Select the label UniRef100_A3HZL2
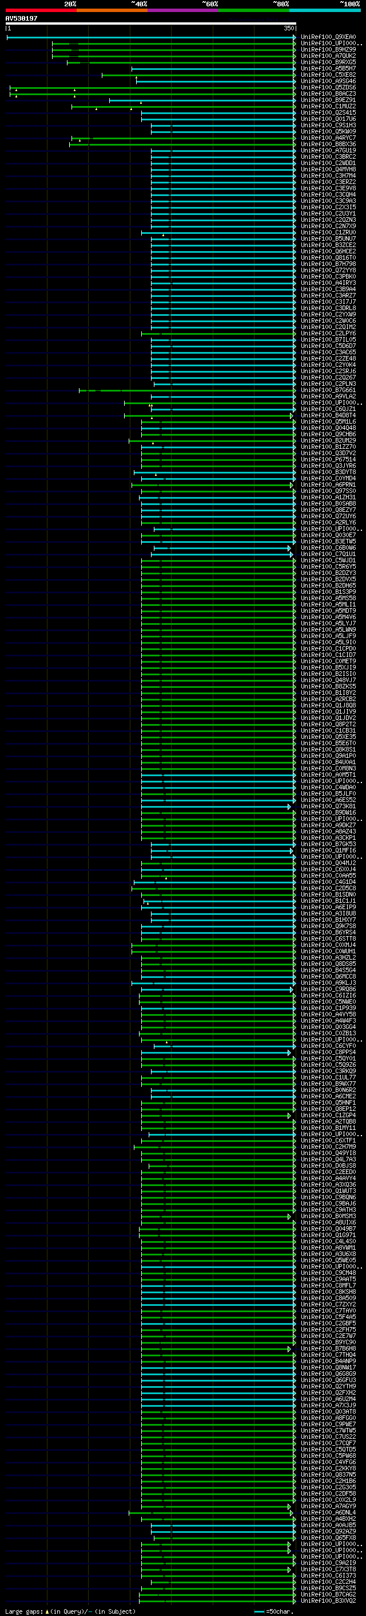Viewport: 366px width, 1616px height. tap(328, 957)
